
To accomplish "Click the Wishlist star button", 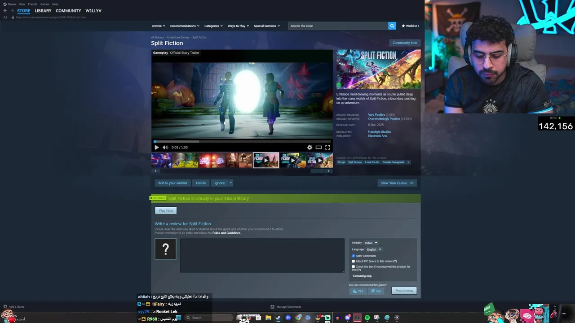I will pos(411,26).
